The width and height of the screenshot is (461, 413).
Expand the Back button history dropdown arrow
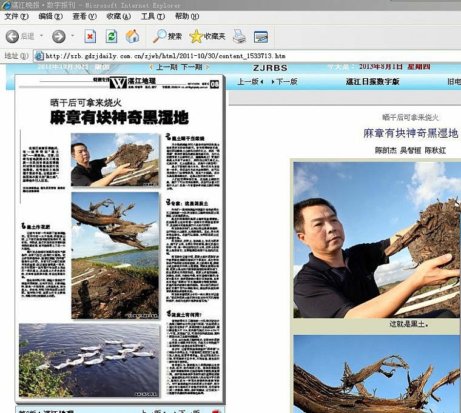tap(41, 36)
